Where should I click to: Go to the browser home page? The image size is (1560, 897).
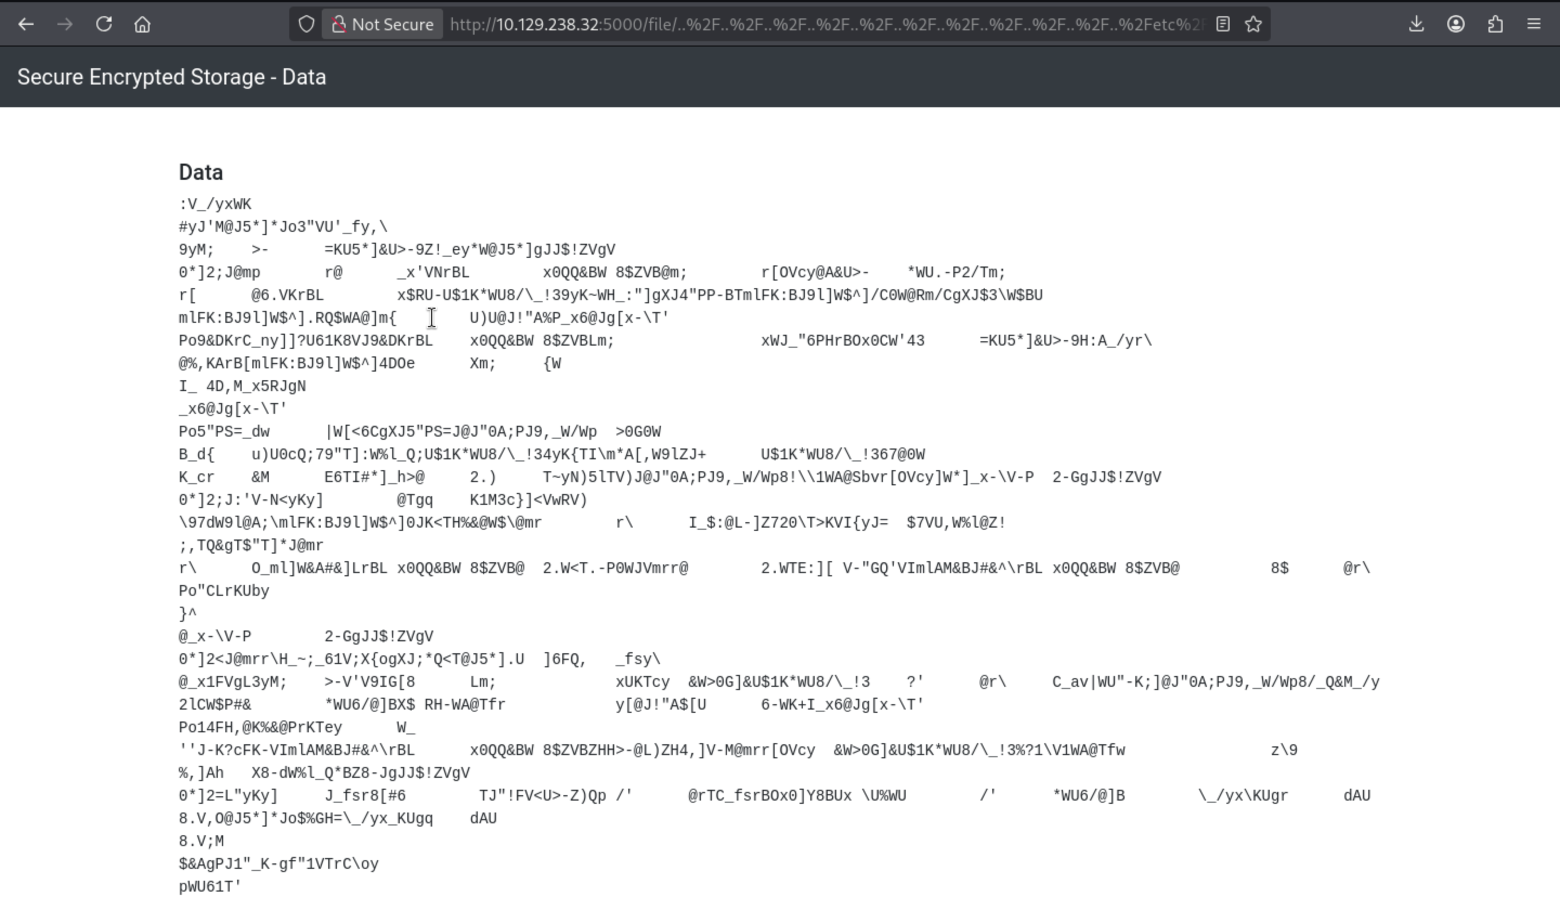pyautogui.click(x=142, y=24)
